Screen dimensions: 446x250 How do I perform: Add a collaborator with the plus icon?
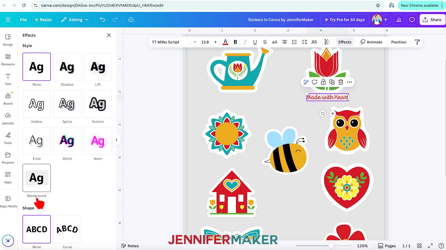point(386,19)
